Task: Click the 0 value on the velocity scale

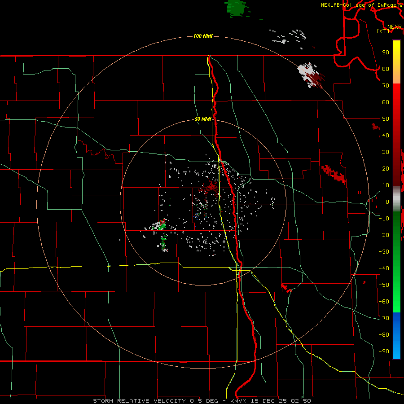Action: click(387, 202)
